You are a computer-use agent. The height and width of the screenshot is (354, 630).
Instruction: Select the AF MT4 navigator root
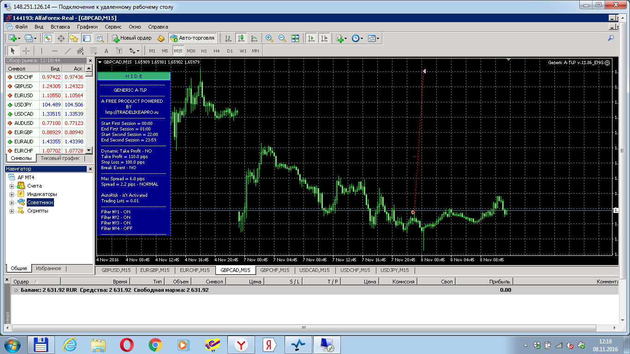click(26, 177)
